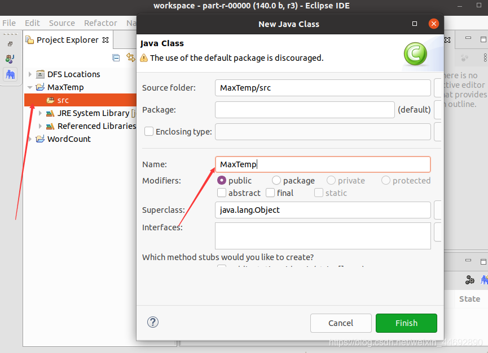Expand the DFS Locations tree node

coord(30,74)
